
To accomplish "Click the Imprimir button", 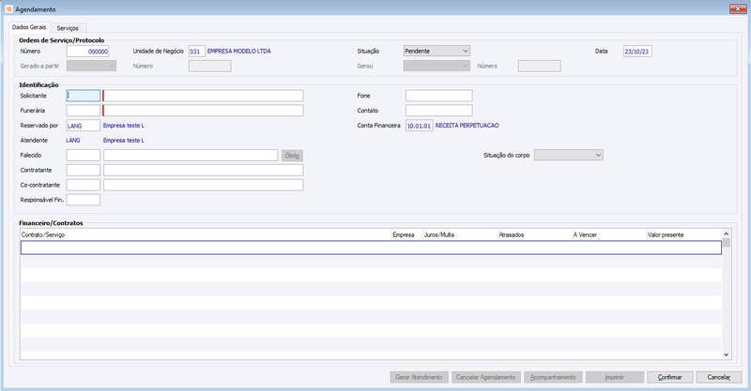I will point(615,377).
